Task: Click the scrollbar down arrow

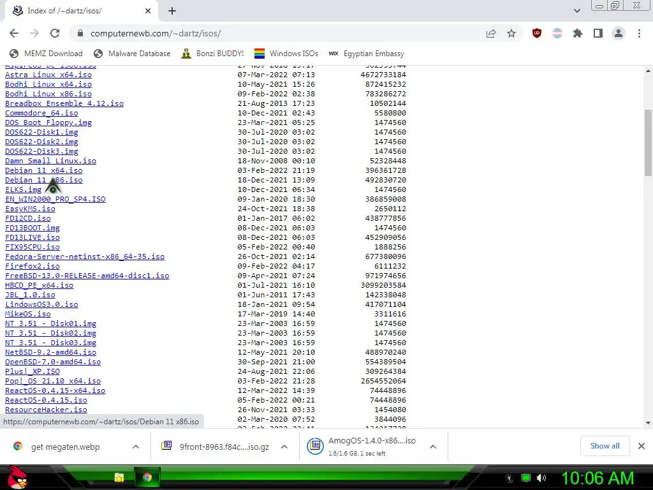Action: (x=648, y=423)
